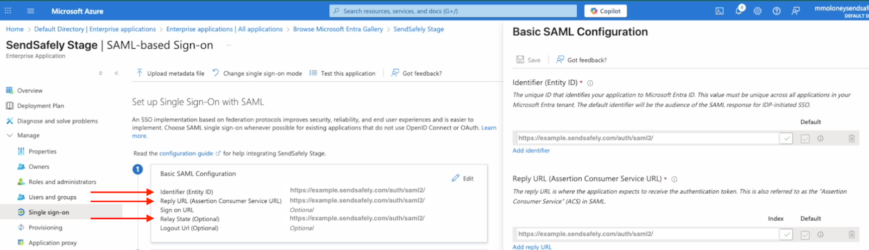This screenshot has width=869, height=250.
Task: Open Deployment Plan in sidebar
Action: [x=41, y=106]
